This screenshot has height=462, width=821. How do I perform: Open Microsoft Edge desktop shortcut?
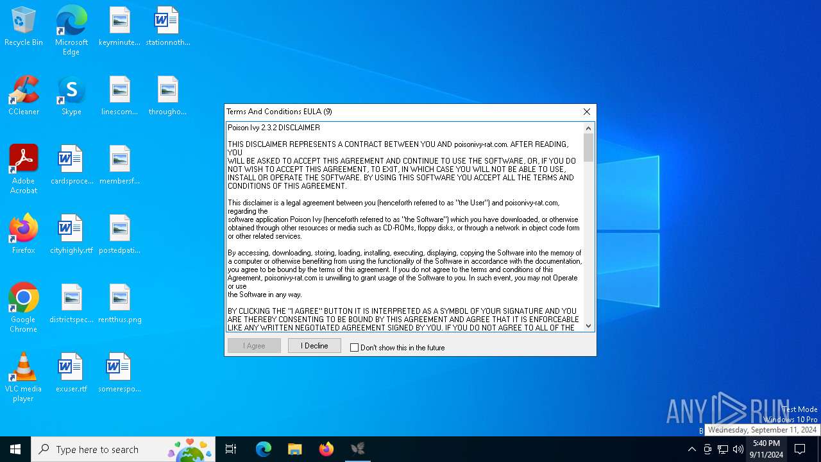coord(71,30)
